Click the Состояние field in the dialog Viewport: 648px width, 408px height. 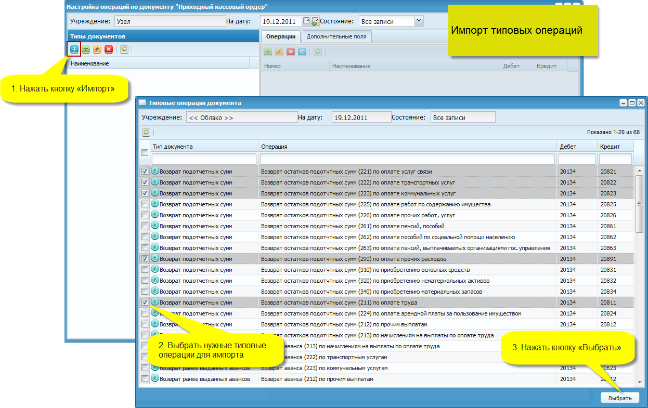pyautogui.click(x=463, y=117)
